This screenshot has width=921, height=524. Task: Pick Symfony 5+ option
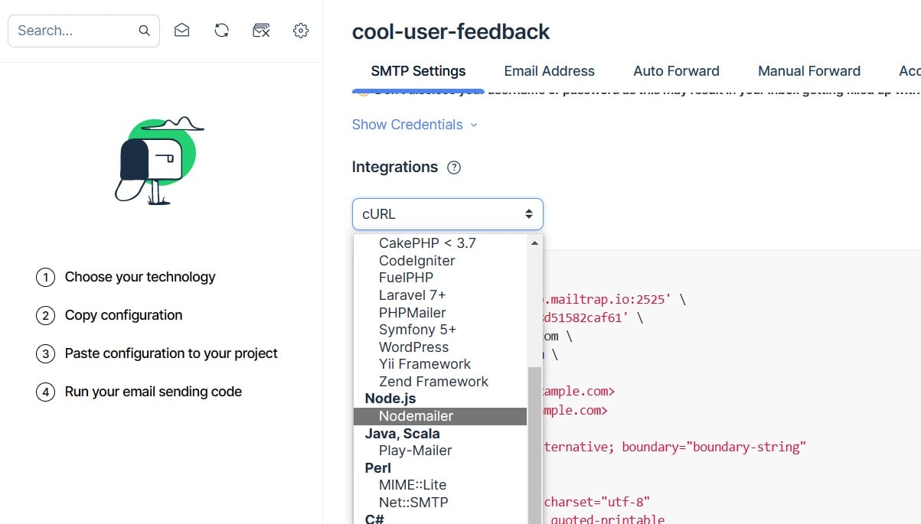click(440, 330)
